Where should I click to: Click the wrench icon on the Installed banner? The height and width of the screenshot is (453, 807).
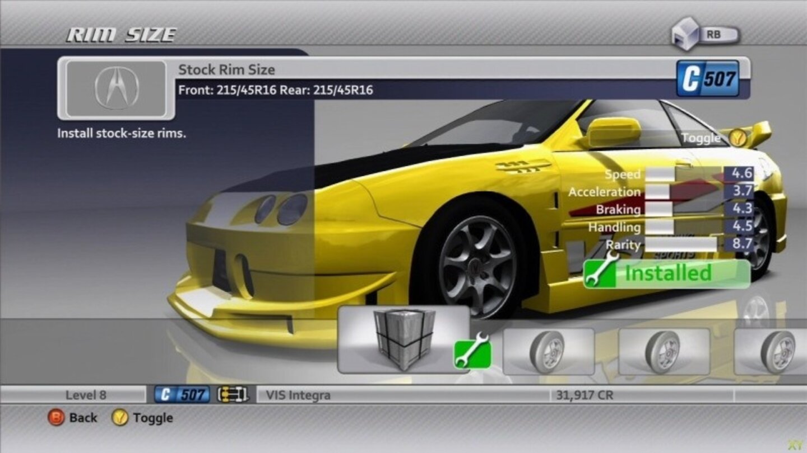coord(601,270)
